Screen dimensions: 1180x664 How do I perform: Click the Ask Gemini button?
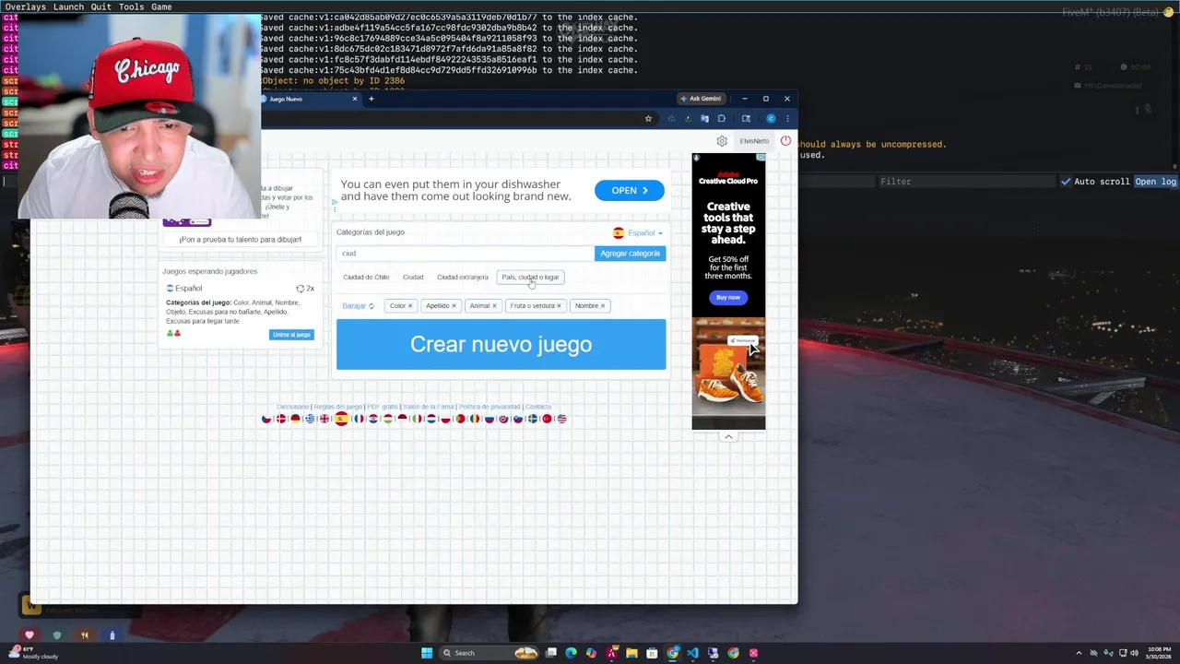pyautogui.click(x=701, y=99)
